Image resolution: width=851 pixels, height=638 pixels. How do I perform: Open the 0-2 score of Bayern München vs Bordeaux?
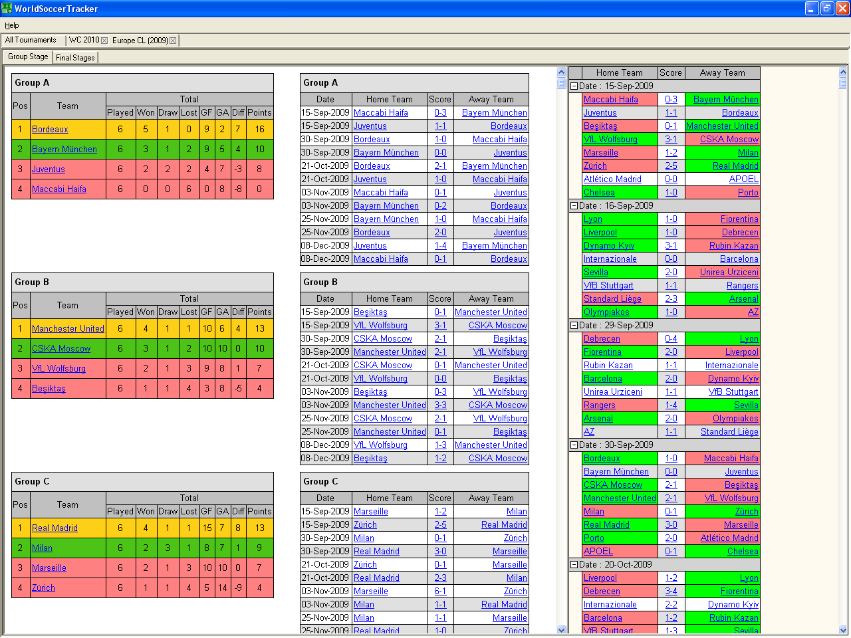pyautogui.click(x=440, y=206)
